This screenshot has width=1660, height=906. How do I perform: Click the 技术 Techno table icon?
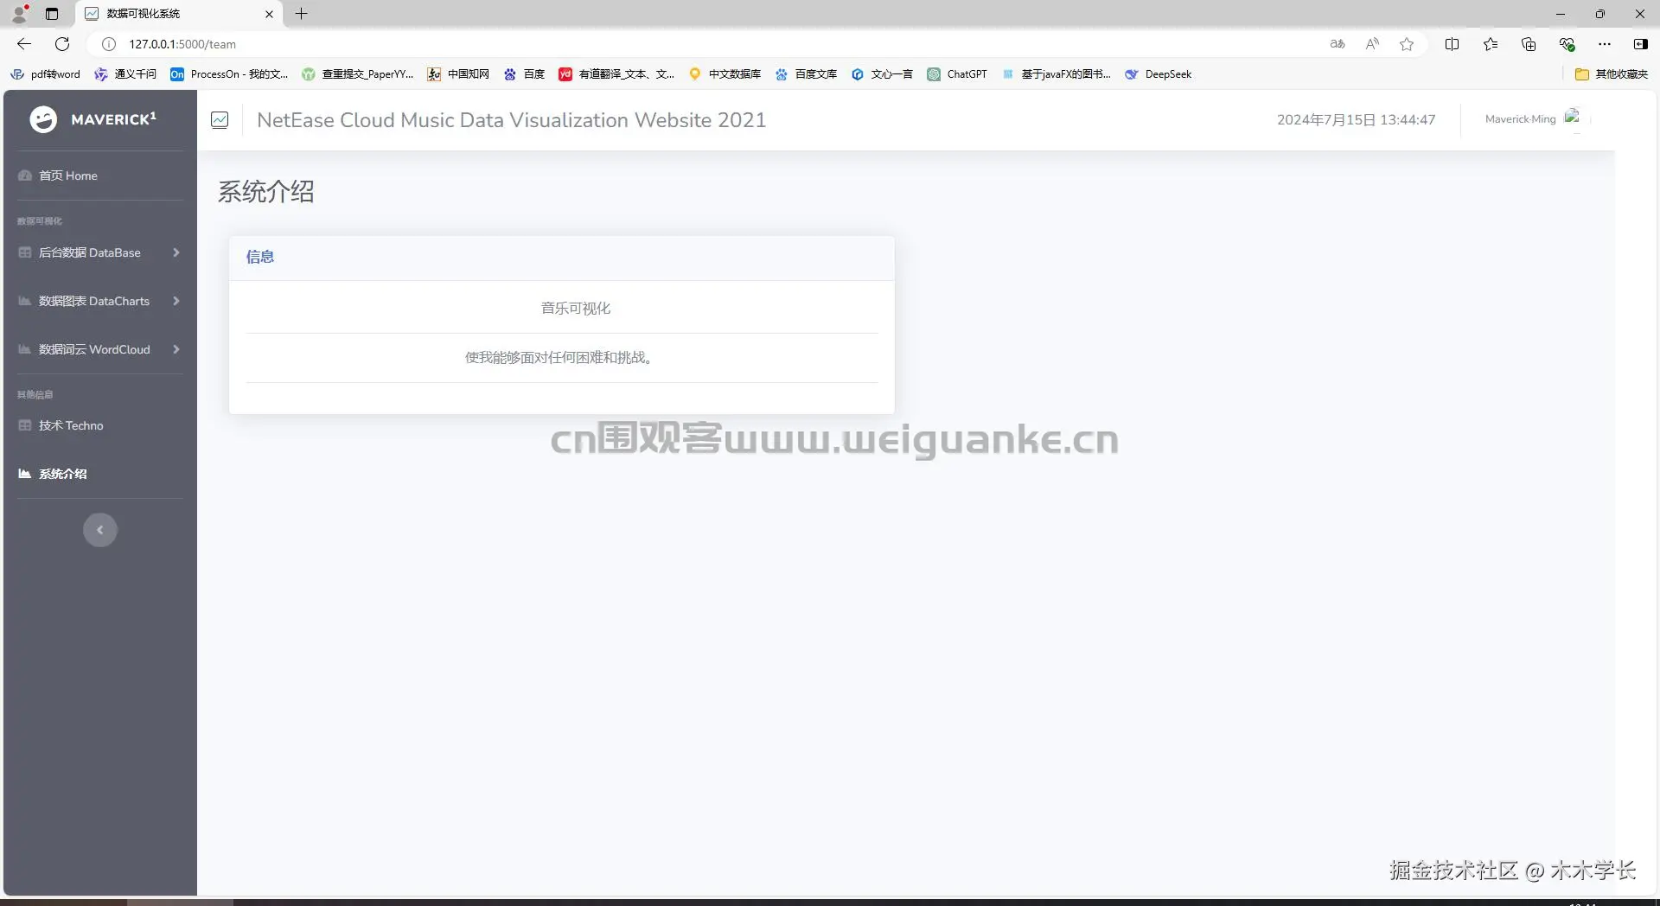pyautogui.click(x=25, y=425)
